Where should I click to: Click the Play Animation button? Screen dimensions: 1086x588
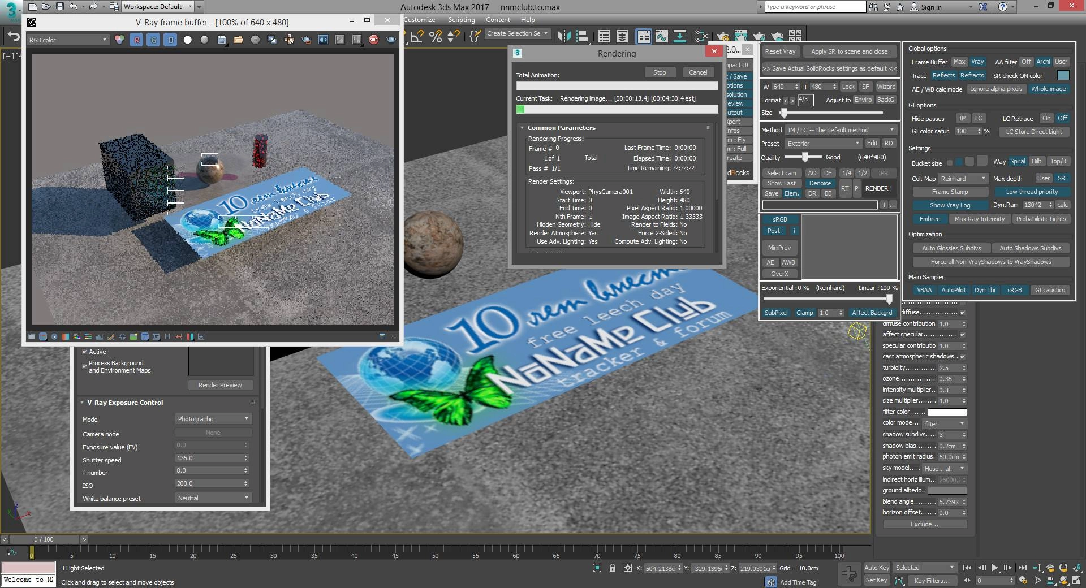[x=994, y=568]
